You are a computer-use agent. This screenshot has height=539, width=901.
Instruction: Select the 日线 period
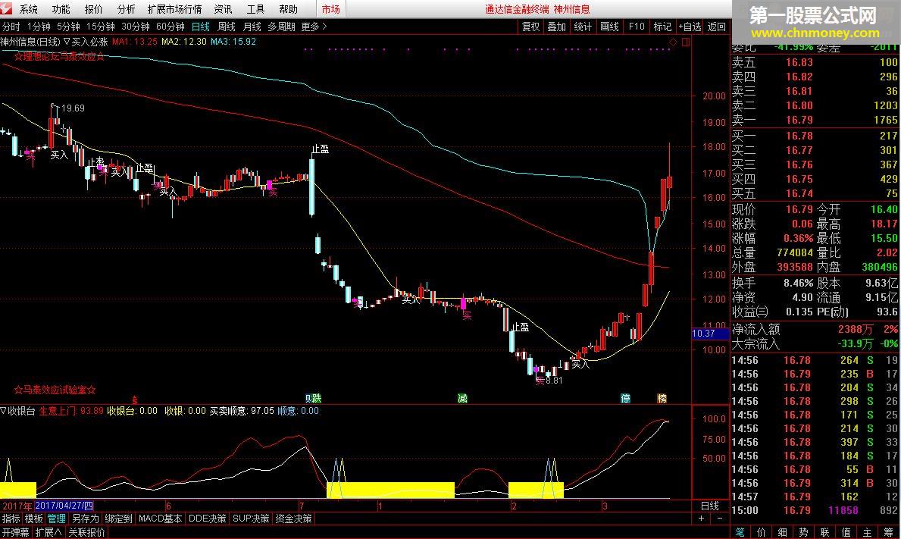(201, 27)
